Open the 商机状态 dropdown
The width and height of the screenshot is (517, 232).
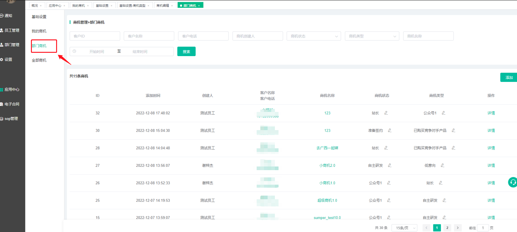(x=314, y=36)
